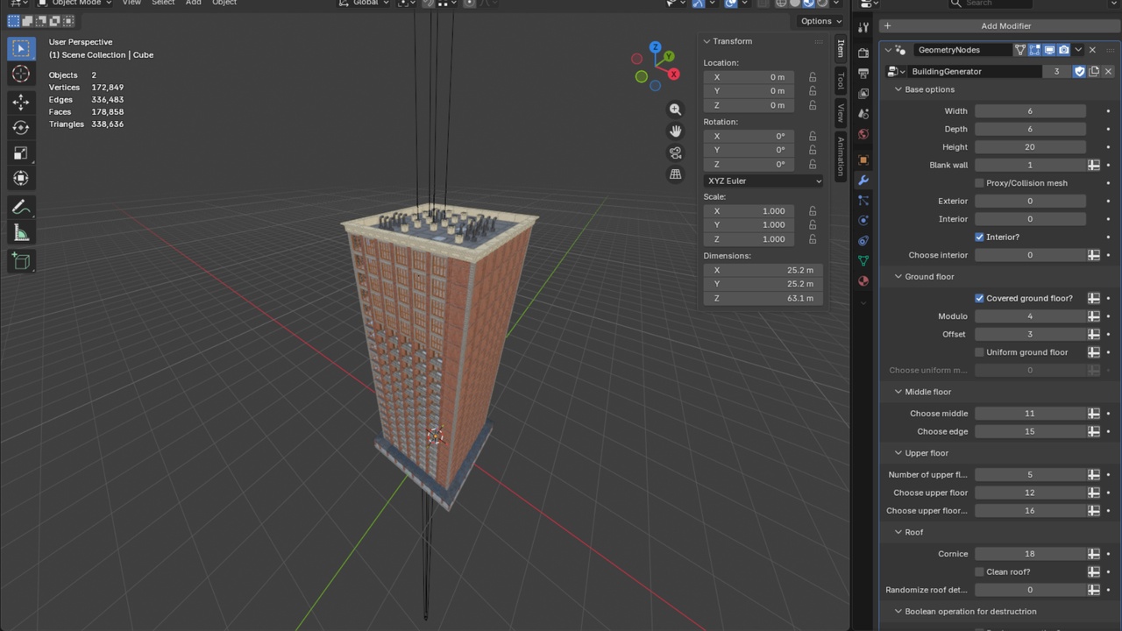Image resolution: width=1122 pixels, height=631 pixels.
Task: Collapse the Upper floor section
Action: click(898, 453)
